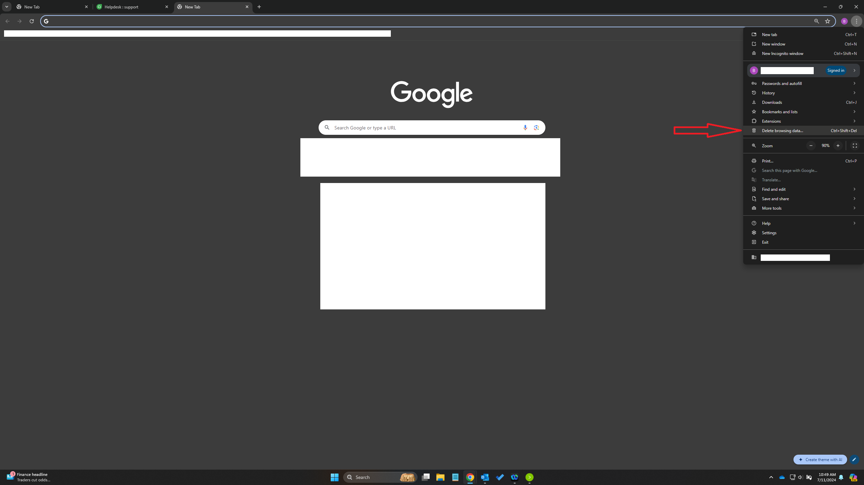Screen dimensions: 864x485
Task: Click Create theme with AI button
Action: pos(820,459)
